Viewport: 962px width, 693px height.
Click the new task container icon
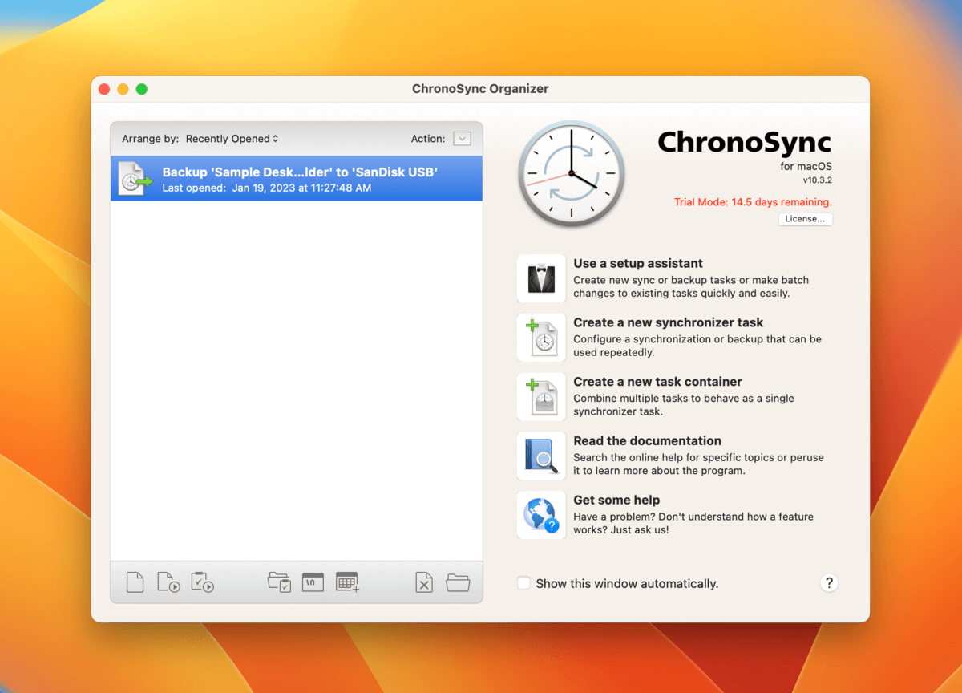(541, 397)
